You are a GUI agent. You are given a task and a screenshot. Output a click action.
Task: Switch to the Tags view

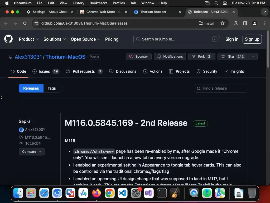click(x=52, y=88)
